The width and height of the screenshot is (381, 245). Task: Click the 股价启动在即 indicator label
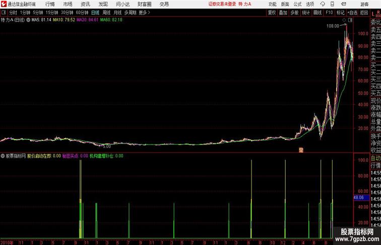(39, 156)
